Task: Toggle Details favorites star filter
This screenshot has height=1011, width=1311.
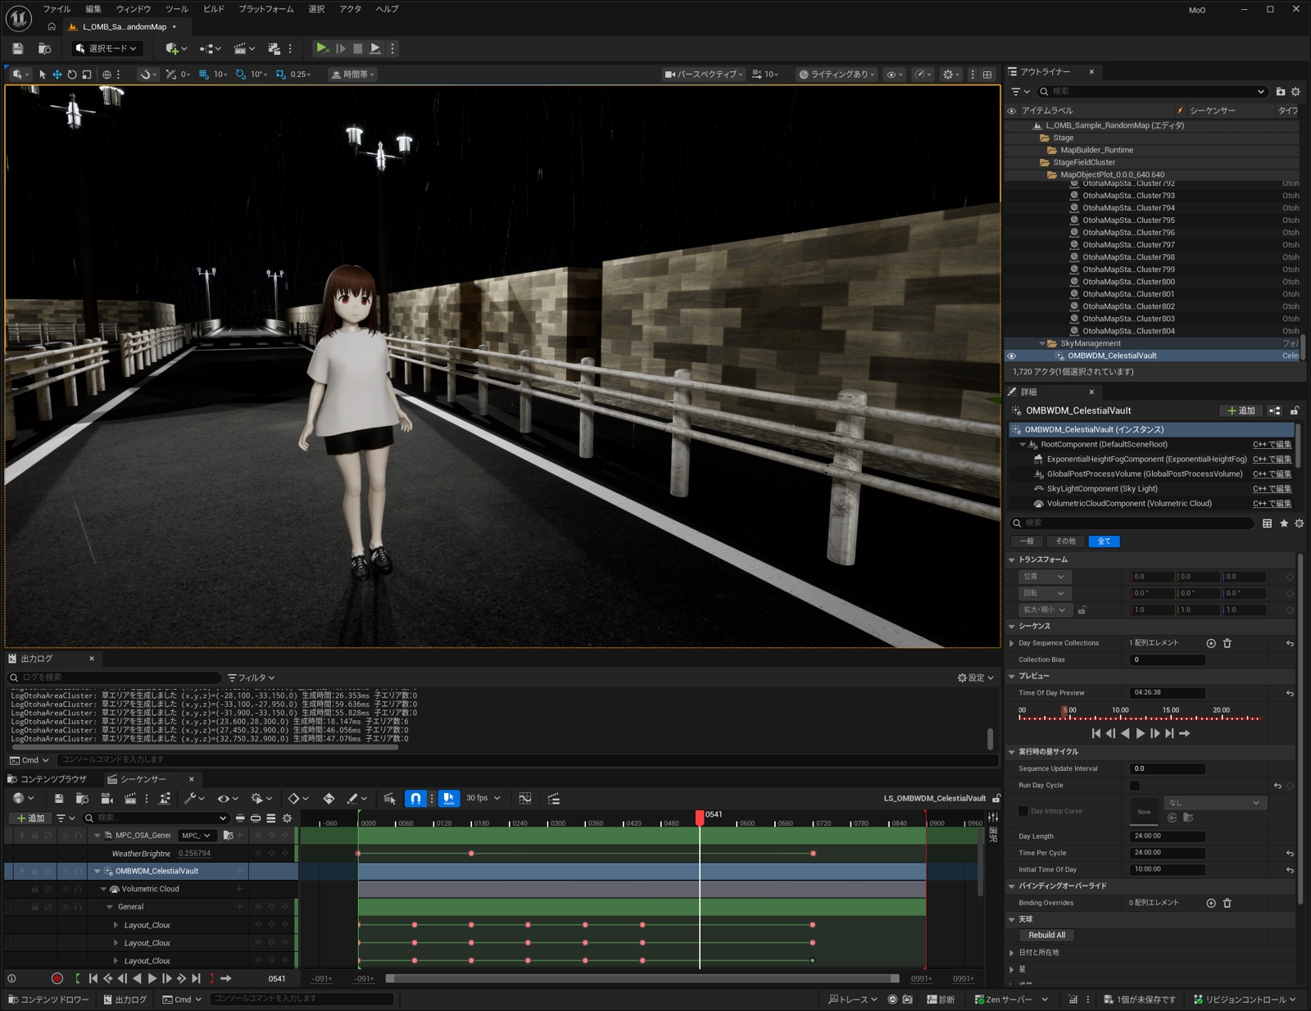Action: (x=1284, y=524)
